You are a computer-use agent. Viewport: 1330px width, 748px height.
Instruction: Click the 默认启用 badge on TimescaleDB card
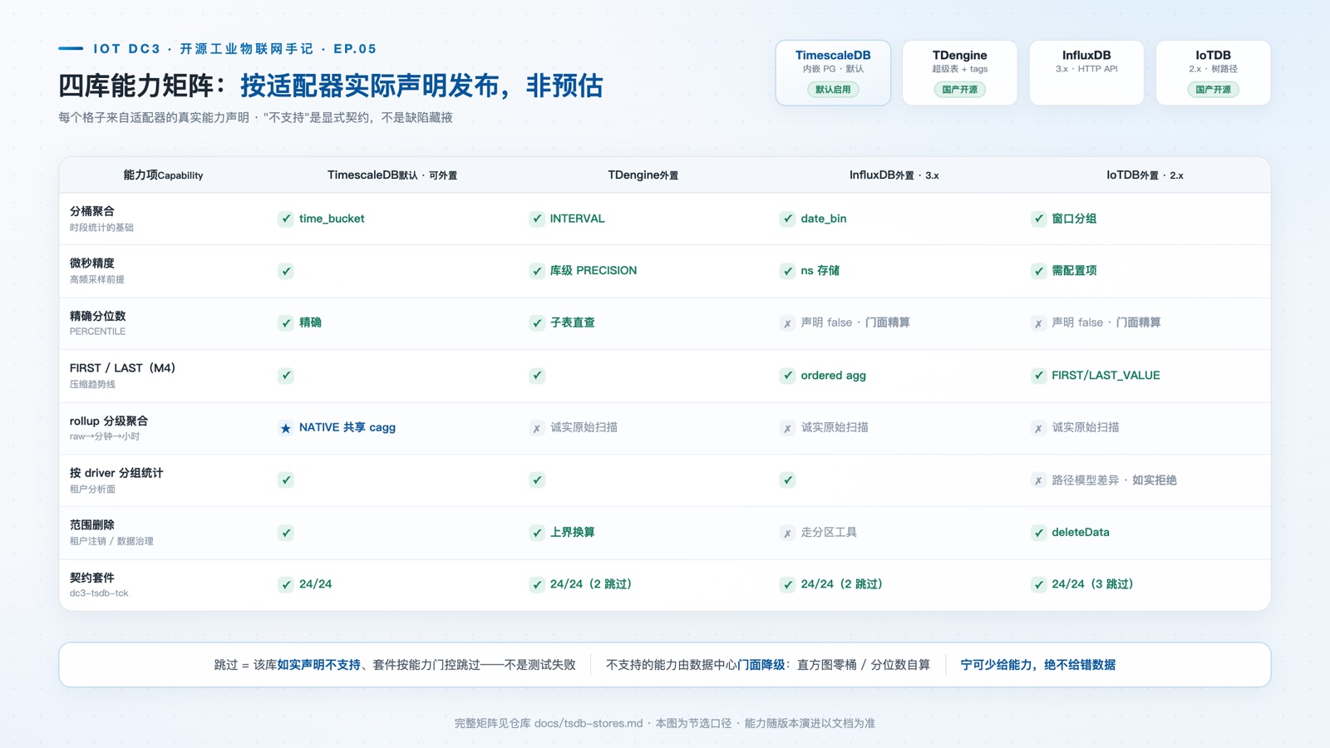pos(833,90)
